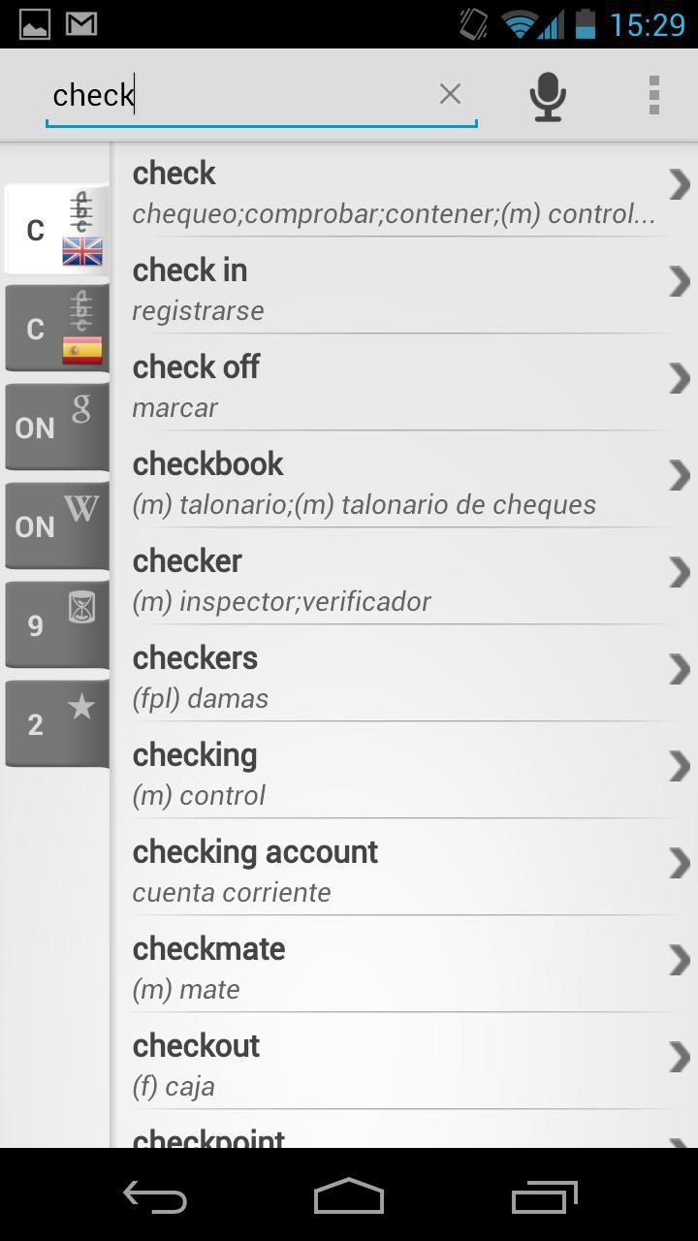Expand the "checkmate" entry chevron
This screenshot has height=1241, width=698.
click(x=678, y=960)
